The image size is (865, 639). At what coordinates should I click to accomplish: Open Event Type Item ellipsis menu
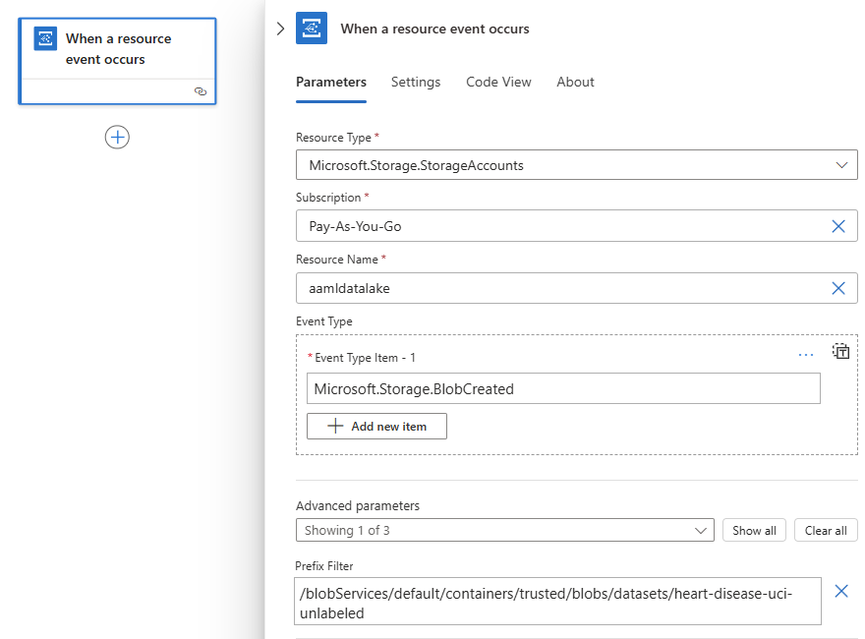pos(806,355)
